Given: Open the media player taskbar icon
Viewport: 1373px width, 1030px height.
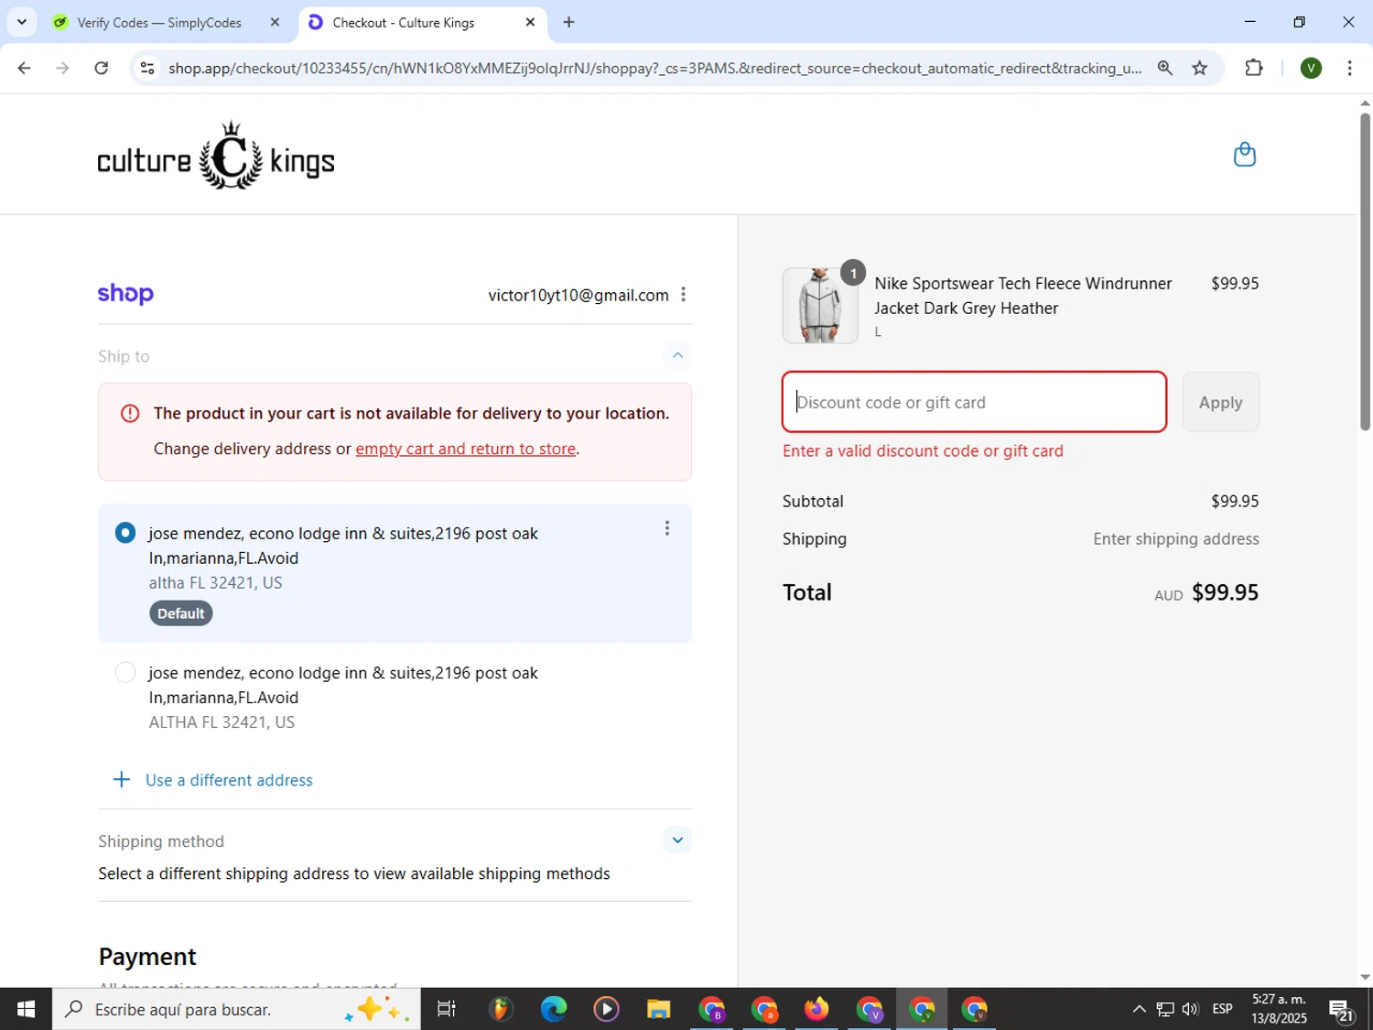Looking at the screenshot, I should coord(606,1009).
